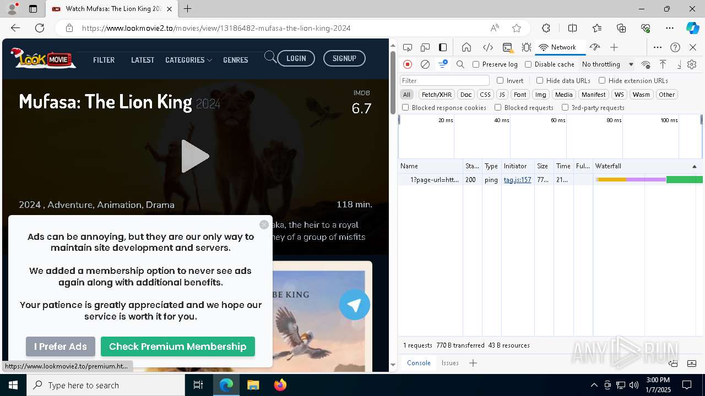Switch to Issues drawer tab
This screenshot has width=705, height=396.
pos(450,363)
